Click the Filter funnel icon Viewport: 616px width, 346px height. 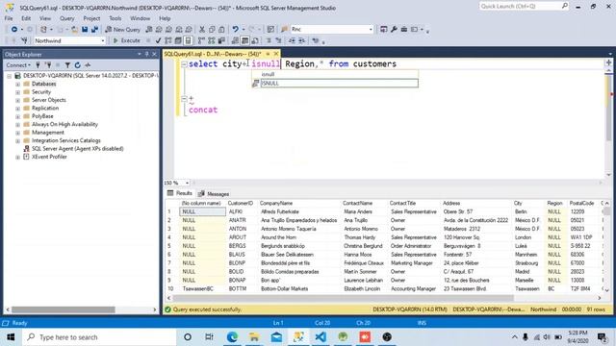click(67, 65)
